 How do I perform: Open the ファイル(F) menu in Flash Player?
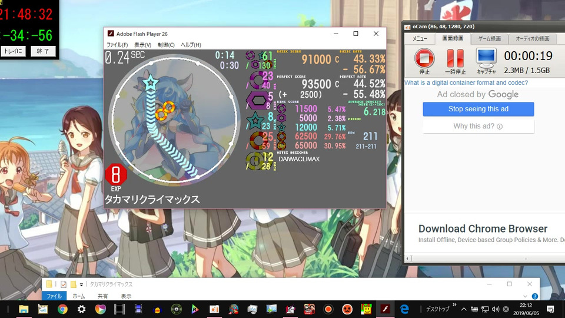(x=117, y=45)
